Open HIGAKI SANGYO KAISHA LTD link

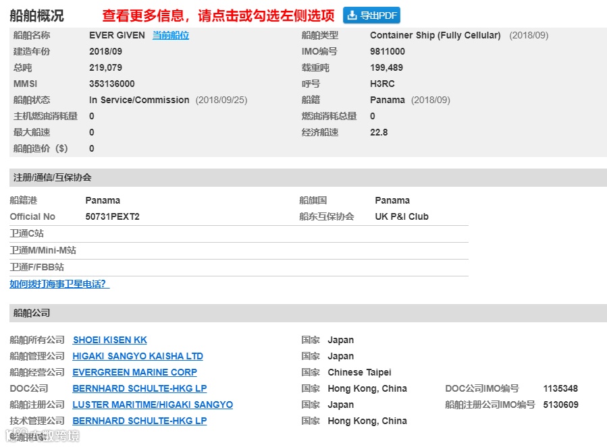click(138, 356)
